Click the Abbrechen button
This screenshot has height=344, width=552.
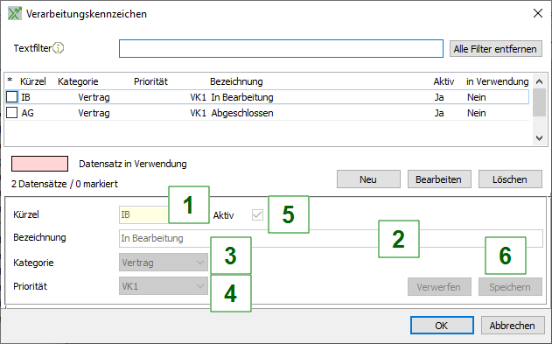[513, 326]
